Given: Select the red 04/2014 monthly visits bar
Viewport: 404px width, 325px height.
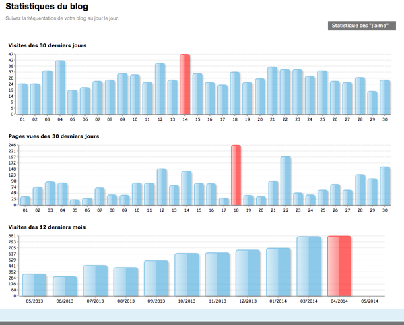Looking at the screenshot, I should (x=339, y=266).
